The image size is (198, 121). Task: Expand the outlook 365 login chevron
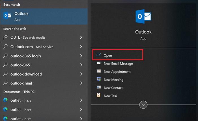point(81,56)
